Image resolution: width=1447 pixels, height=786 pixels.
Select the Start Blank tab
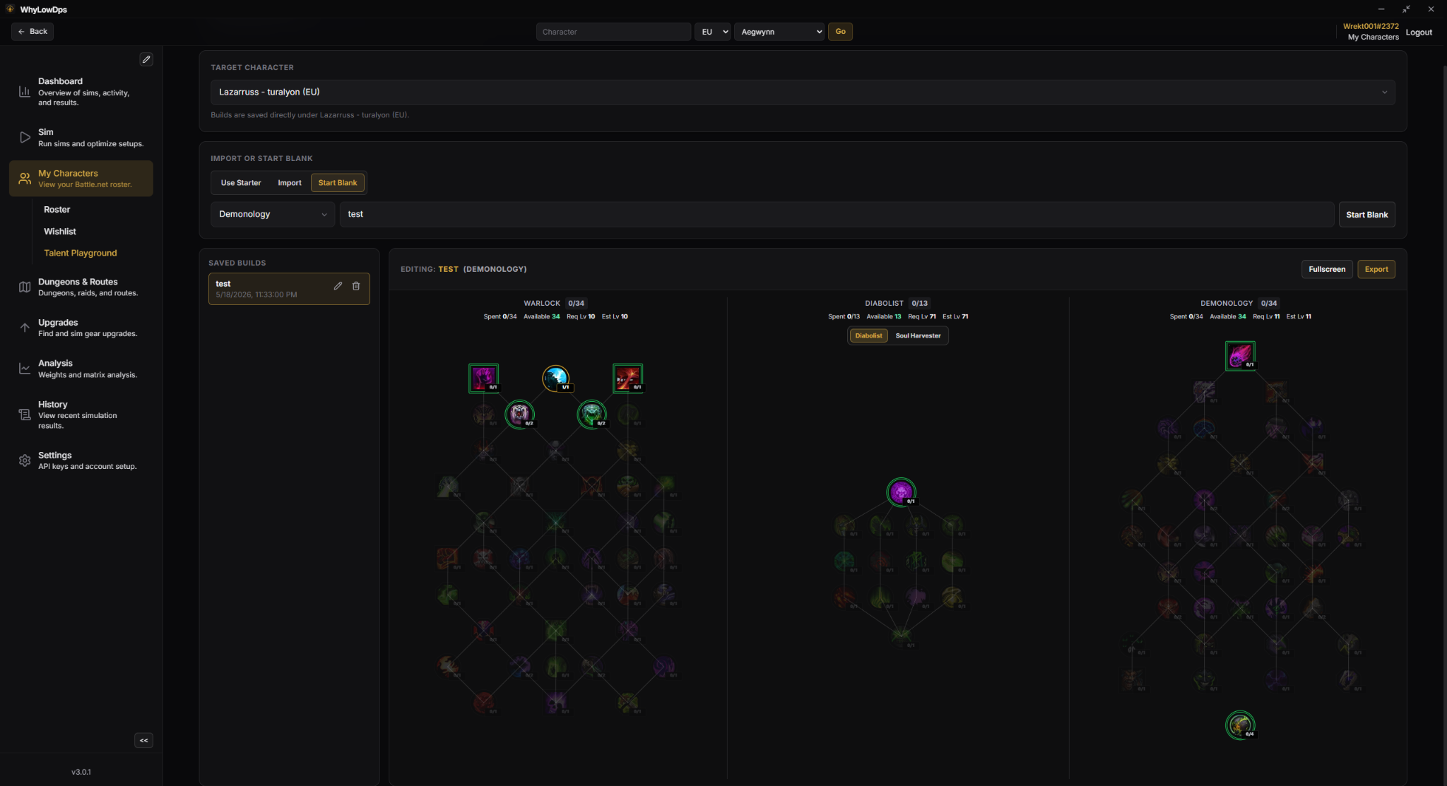click(338, 183)
